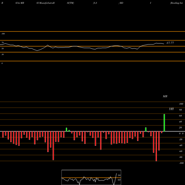Click the MR axis label -40
This screenshot has height=185, width=185.
181,145
